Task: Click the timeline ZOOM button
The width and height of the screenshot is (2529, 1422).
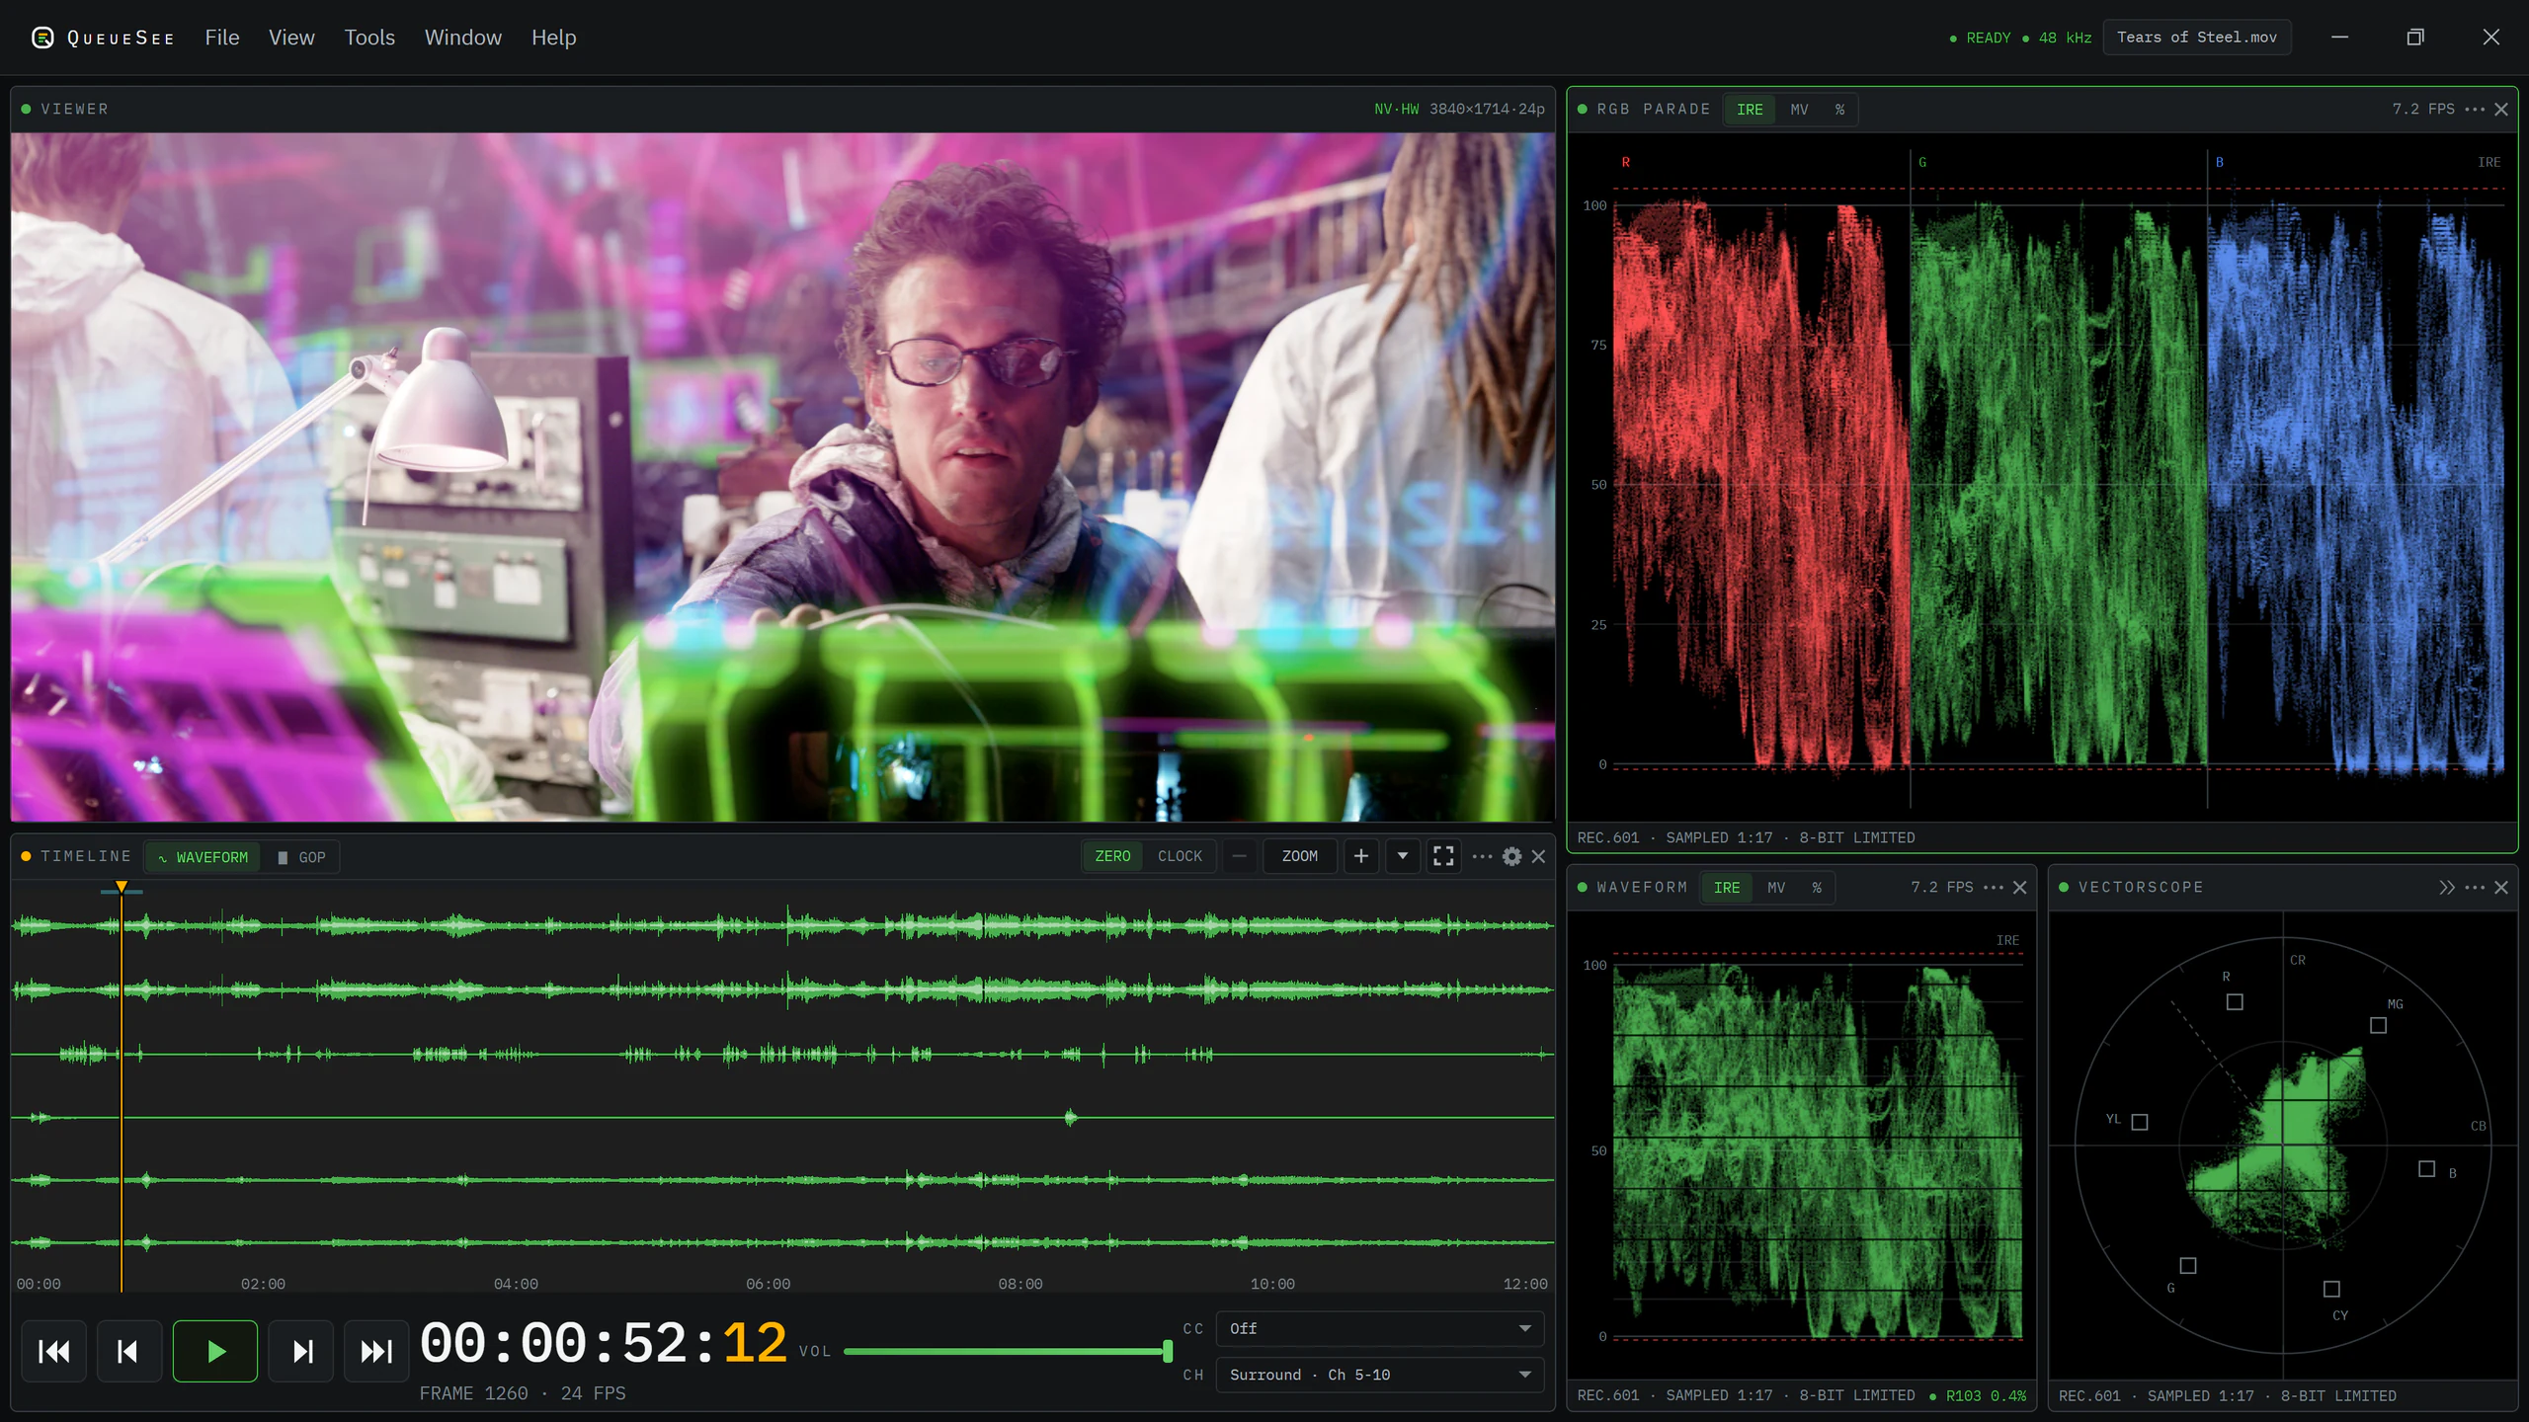Action: click(x=1299, y=856)
